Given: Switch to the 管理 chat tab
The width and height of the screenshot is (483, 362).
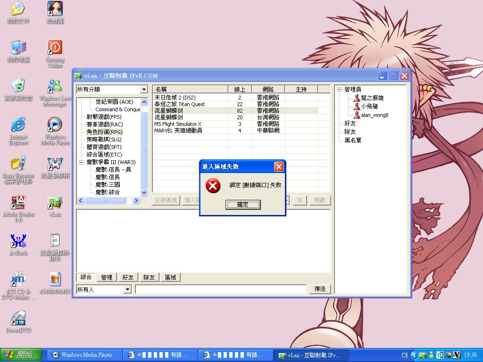Looking at the screenshot, I should tap(107, 277).
